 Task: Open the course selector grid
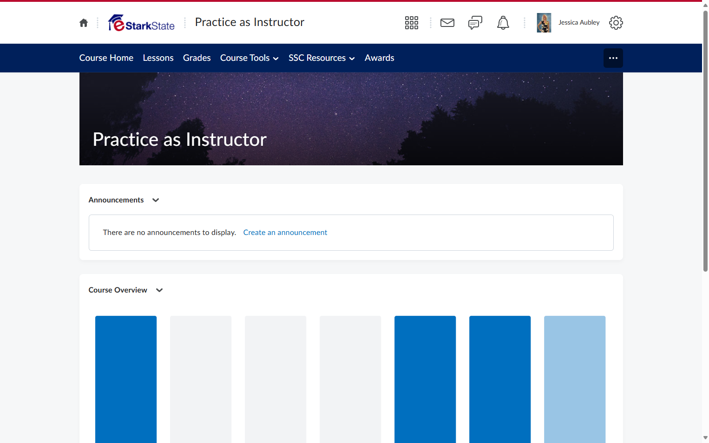(412, 23)
